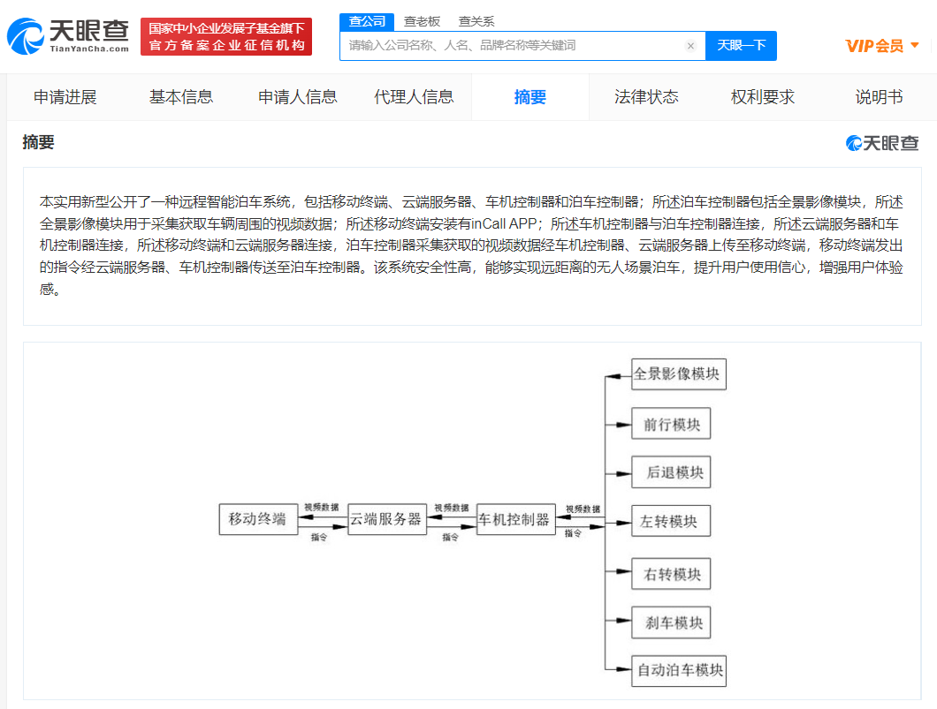Image resolution: width=937 pixels, height=709 pixels.
Task: Select the 查公司 search tab
Action: pos(367,20)
